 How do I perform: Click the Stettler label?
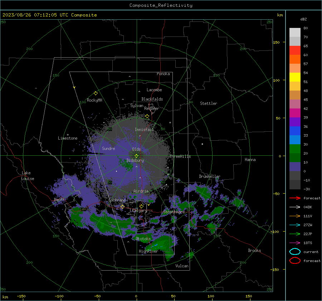click(209, 103)
